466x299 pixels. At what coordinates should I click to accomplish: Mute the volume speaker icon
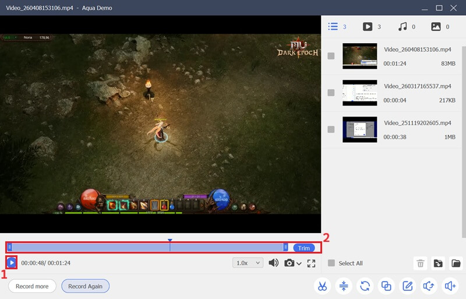click(x=273, y=263)
